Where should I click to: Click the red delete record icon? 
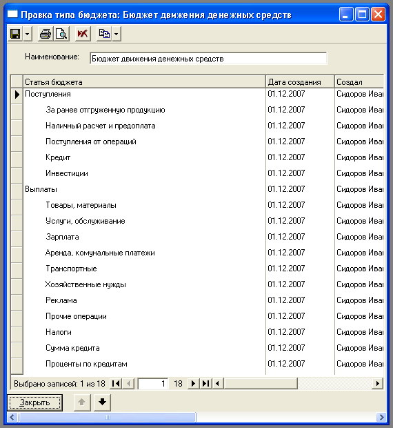[83, 34]
